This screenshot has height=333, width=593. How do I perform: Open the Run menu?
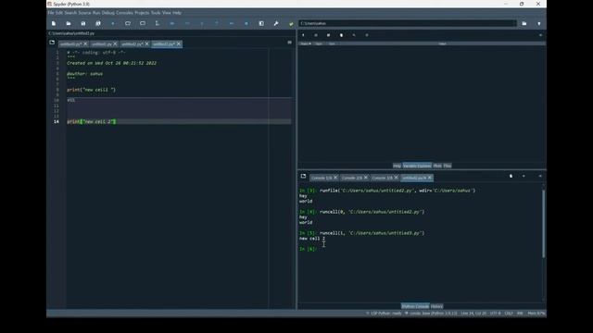pyautogui.click(x=96, y=13)
